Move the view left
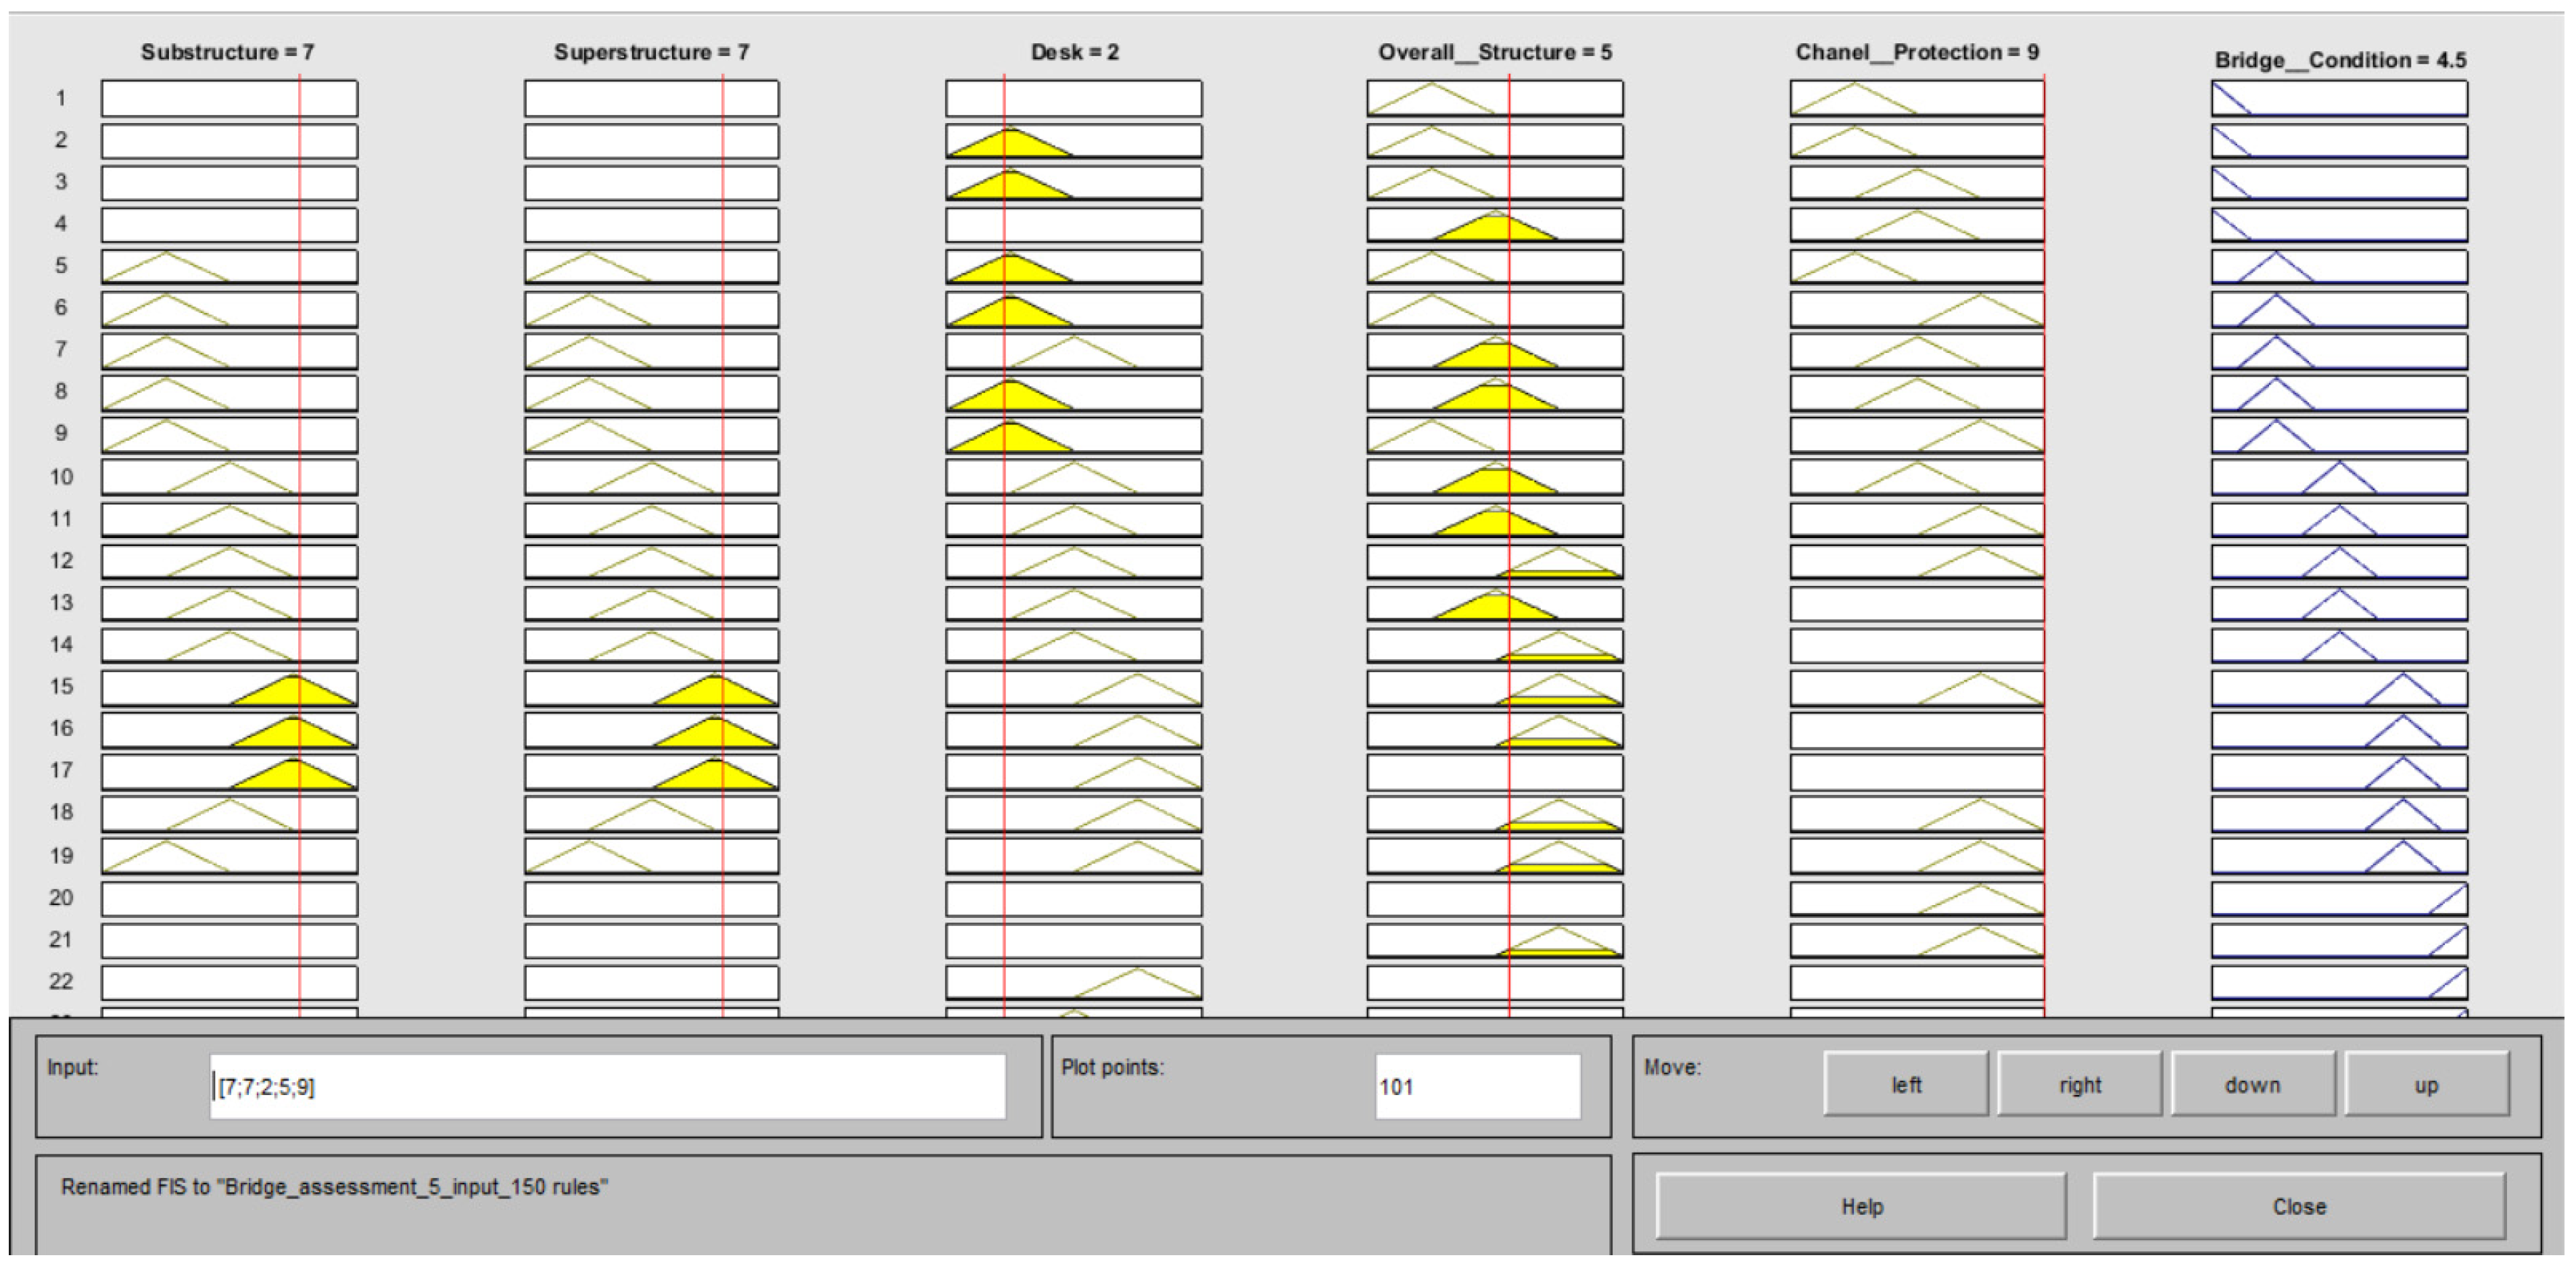The width and height of the screenshot is (2576, 1266). [x=1905, y=1084]
